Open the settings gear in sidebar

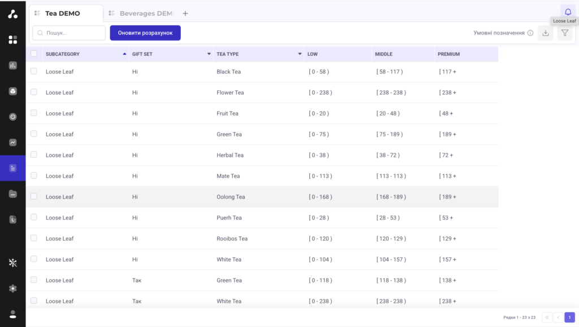click(x=13, y=288)
